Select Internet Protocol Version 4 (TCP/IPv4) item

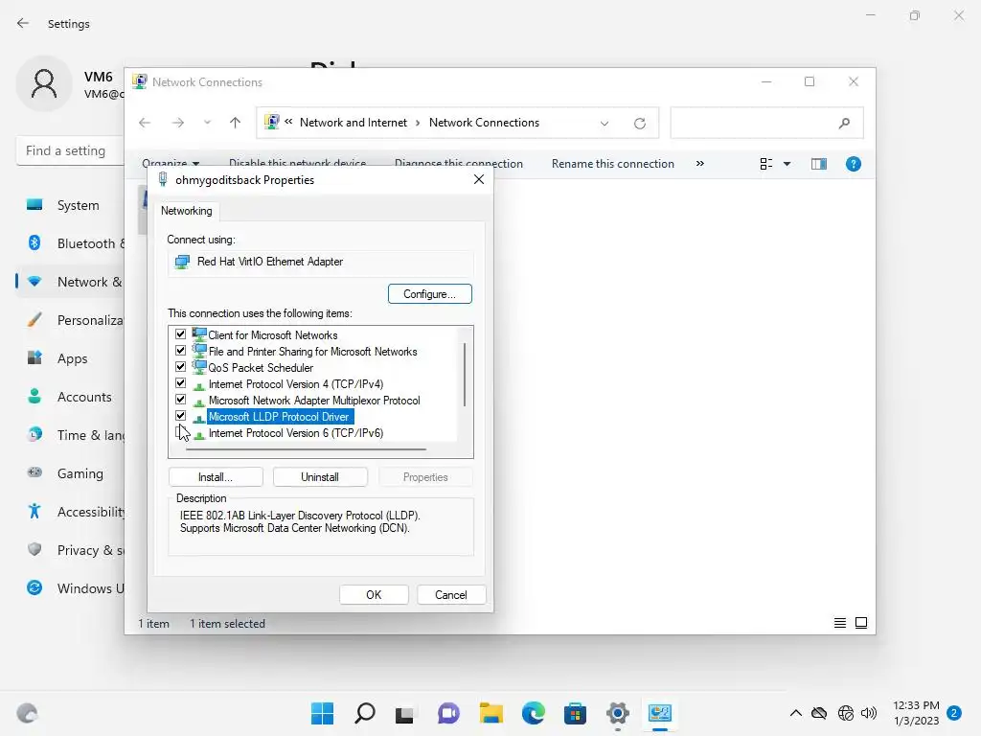[295, 384]
